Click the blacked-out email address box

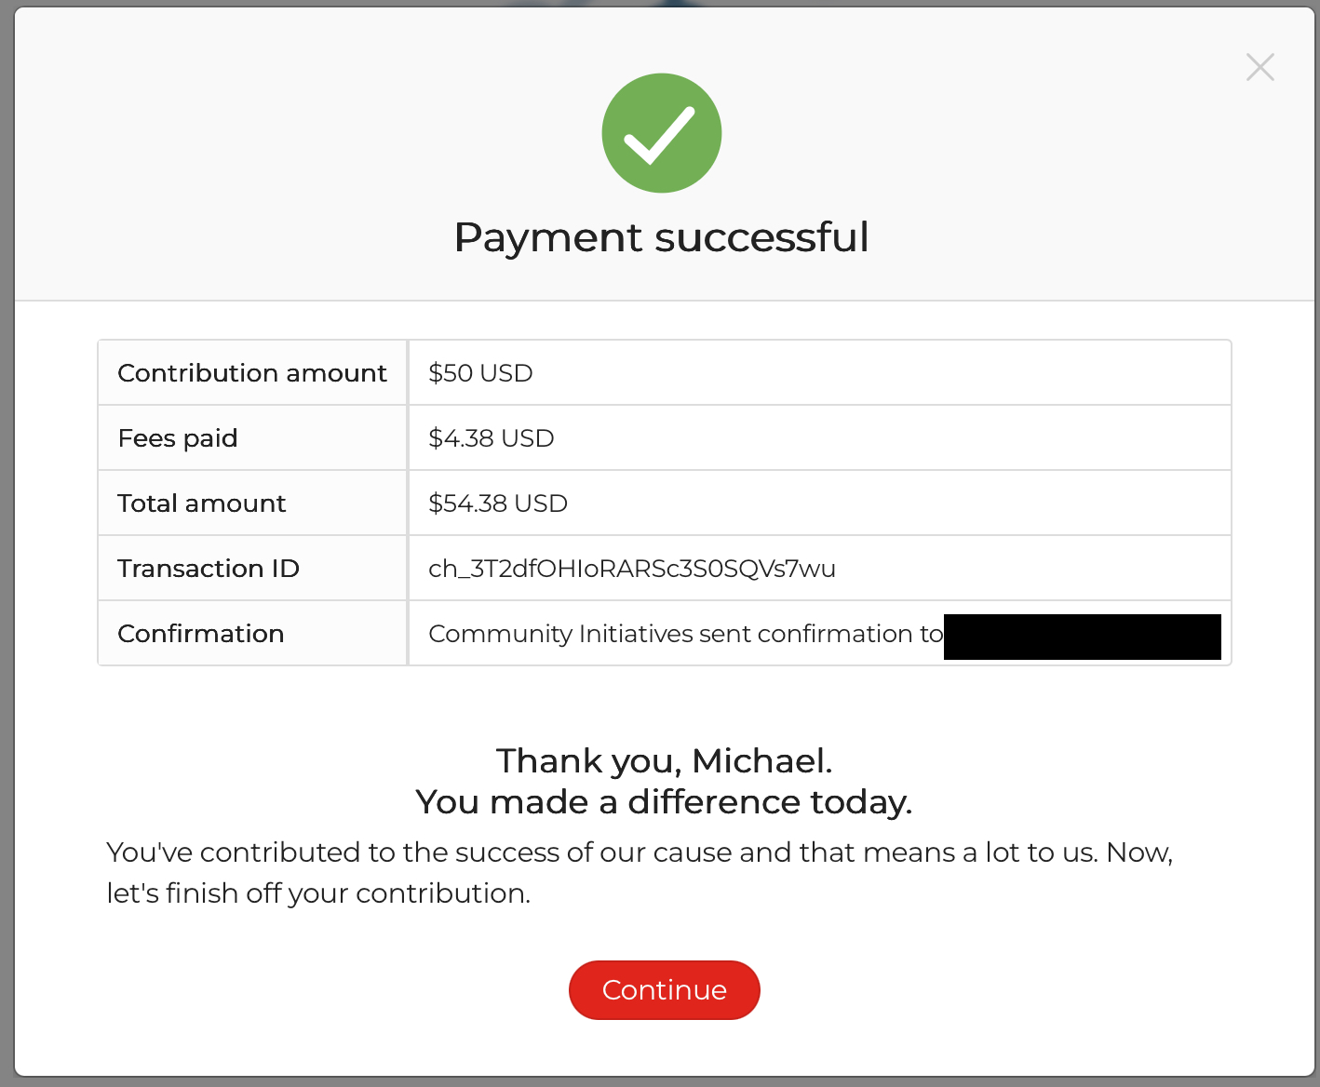pos(1082,637)
